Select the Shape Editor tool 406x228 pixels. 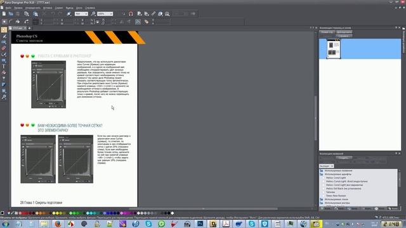click(4, 54)
